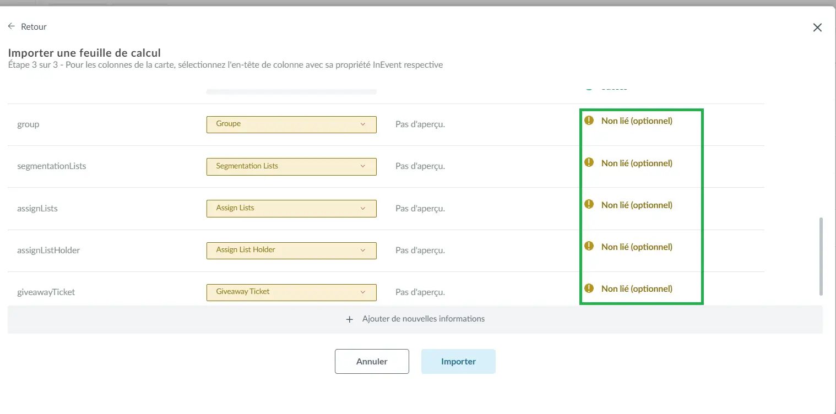Click the 'Importer une feuille de calcul' heading
Image resolution: width=836 pixels, height=414 pixels.
[84, 53]
